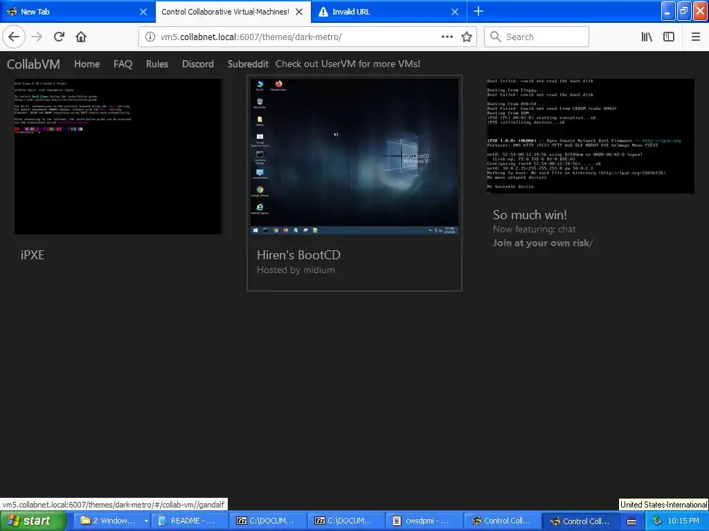Switch to first 7-Zip C:\DOCUM taskbar window
This screenshot has width=709, height=531.
(x=268, y=521)
